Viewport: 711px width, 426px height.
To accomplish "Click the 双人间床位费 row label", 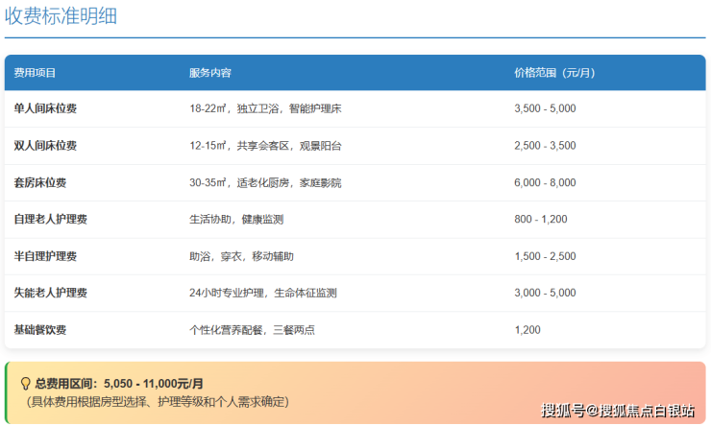I will click(45, 146).
